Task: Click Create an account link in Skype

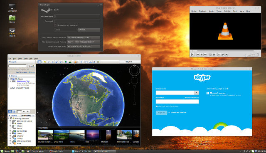Action: [x=178, y=112]
